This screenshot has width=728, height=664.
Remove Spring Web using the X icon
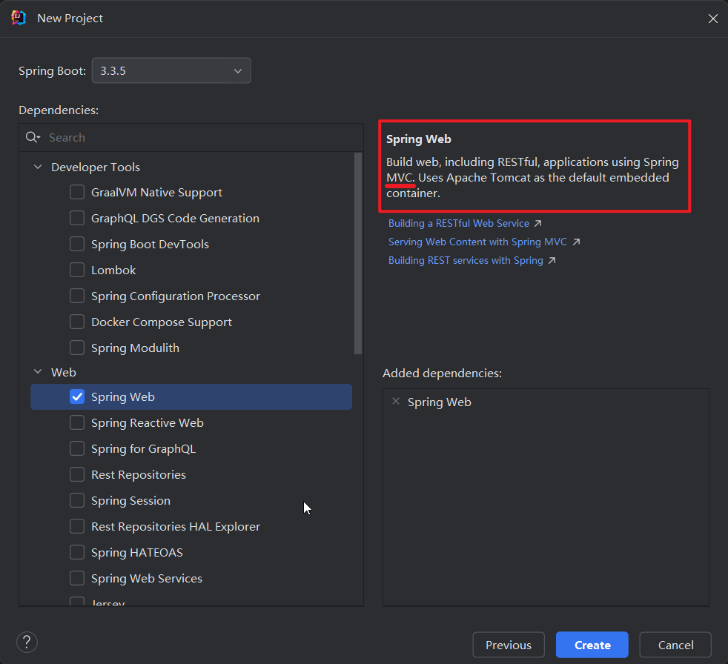[x=396, y=402]
